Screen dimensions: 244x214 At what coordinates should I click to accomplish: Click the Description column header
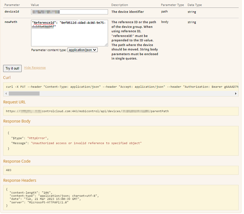pyautogui.click(x=120, y=5)
